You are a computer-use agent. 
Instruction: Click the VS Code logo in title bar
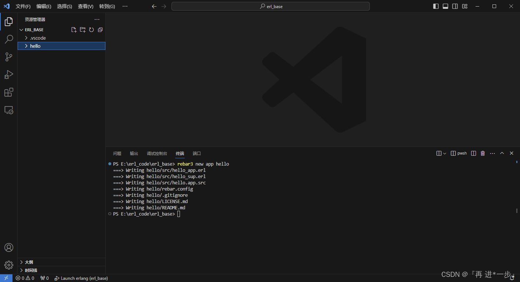click(x=7, y=6)
